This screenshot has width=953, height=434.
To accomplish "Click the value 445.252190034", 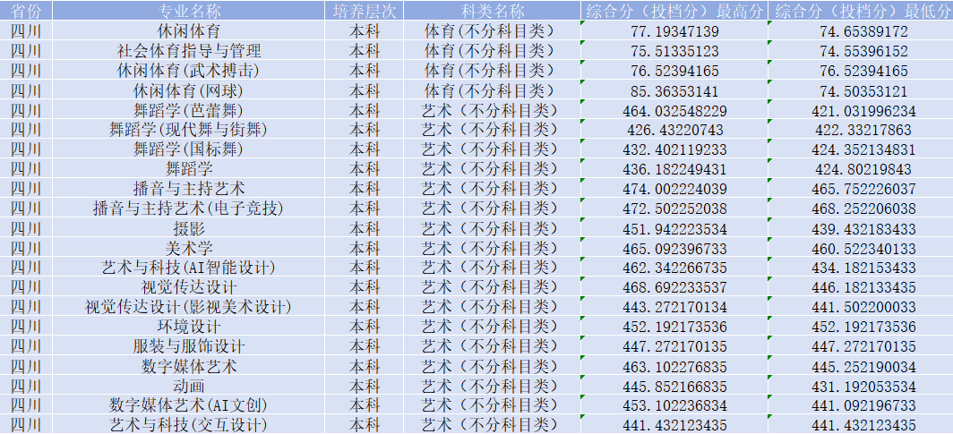I will coord(861,367).
